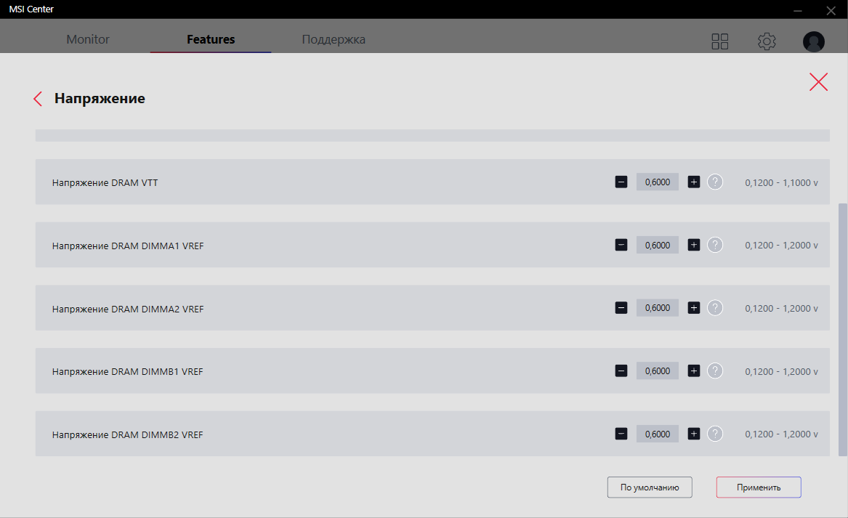Open the apps grid icon
The height and width of the screenshot is (518, 848).
pyautogui.click(x=719, y=41)
